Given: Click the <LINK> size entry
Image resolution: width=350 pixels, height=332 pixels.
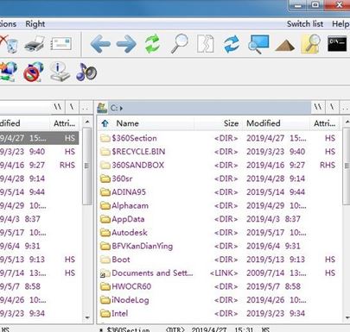Looking at the screenshot, I should [224, 273].
